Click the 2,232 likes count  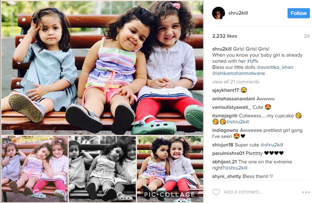[x=225, y=36]
